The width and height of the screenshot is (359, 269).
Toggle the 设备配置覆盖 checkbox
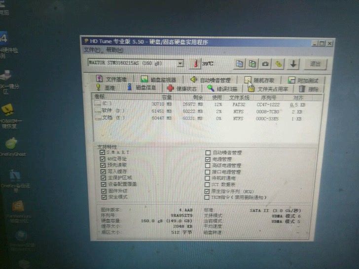pos(104,184)
